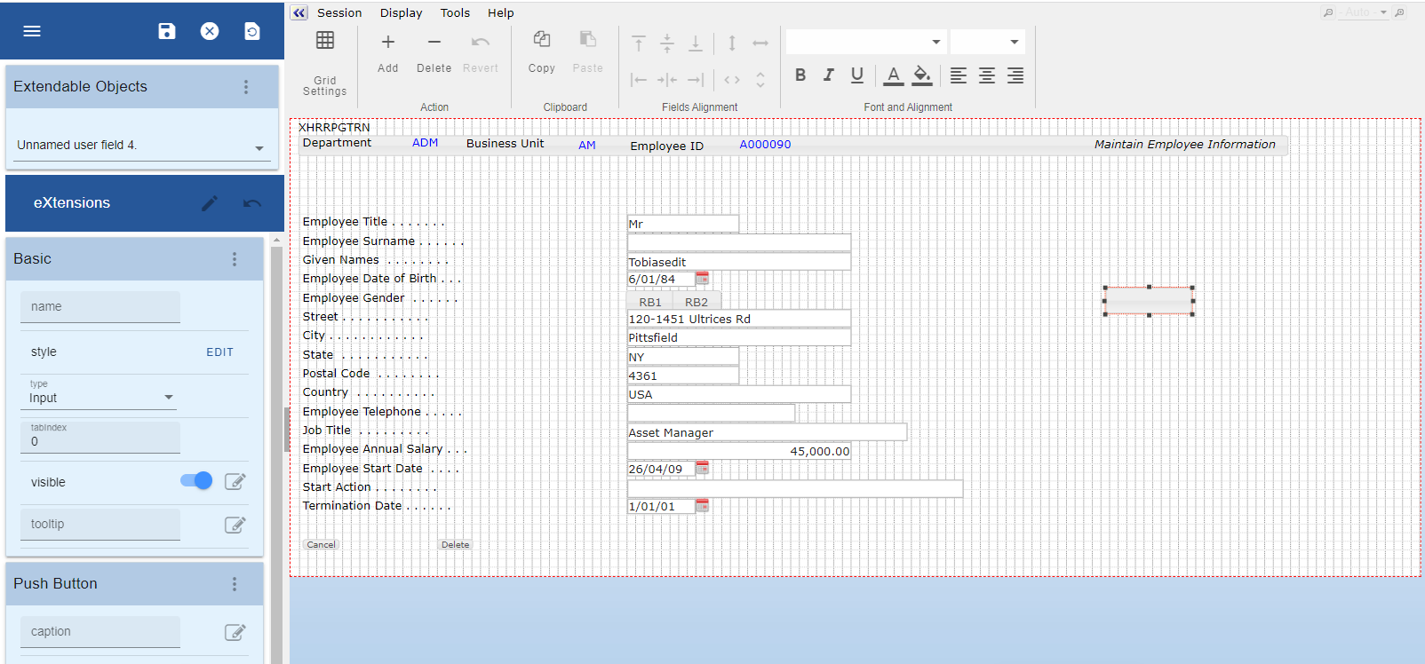Toggle Bold formatting
Viewport: 1425px width, 664px height.
point(800,75)
